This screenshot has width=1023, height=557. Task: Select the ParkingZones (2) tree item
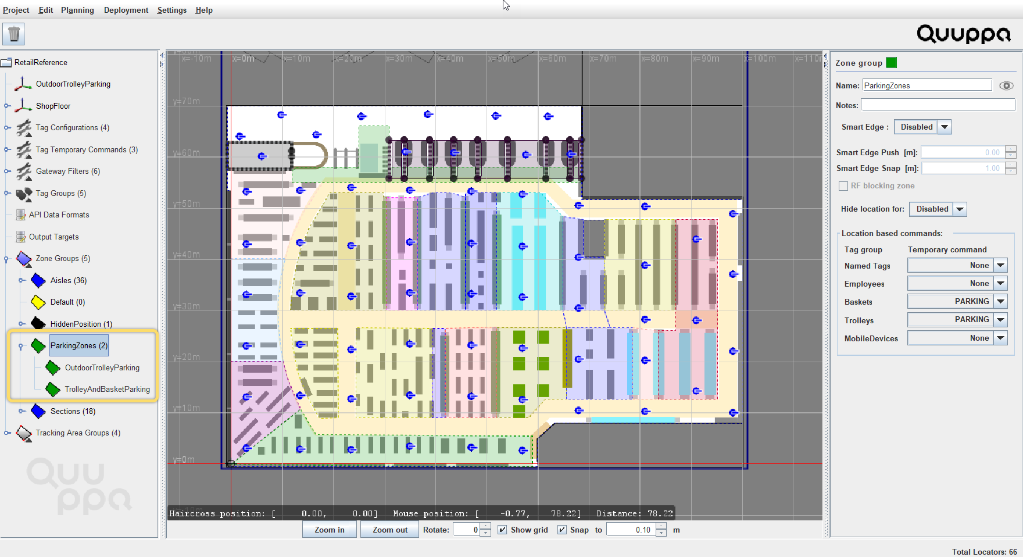[79, 345]
